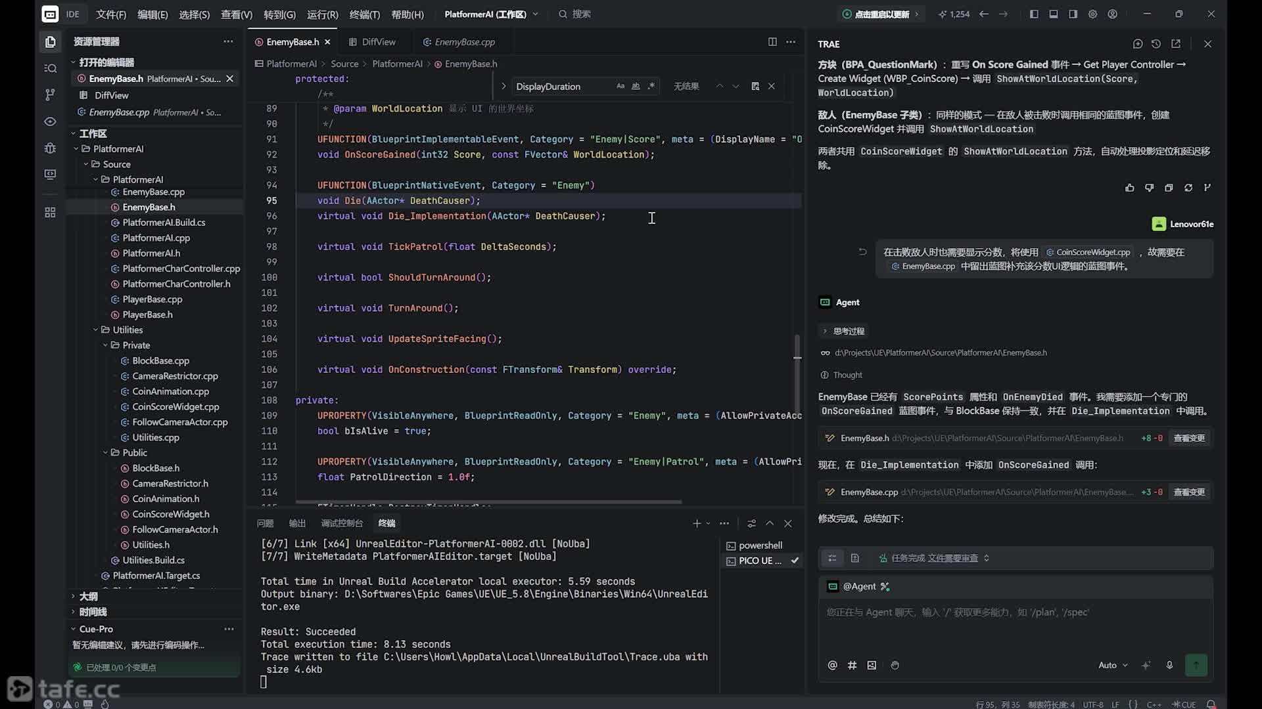The width and height of the screenshot is (1262, 709).
Task: Toggle match case in find widget
Action: tap(620, 86)
